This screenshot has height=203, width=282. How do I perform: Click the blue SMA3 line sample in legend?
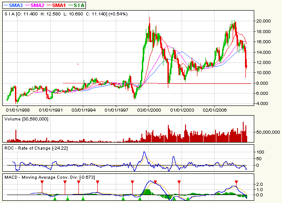[5, 5]
